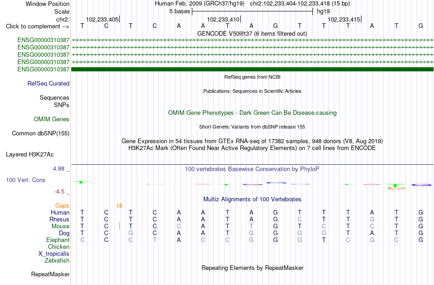
Task: Click the 100 Vert. Cons label
Action: [x=26, y=180]
